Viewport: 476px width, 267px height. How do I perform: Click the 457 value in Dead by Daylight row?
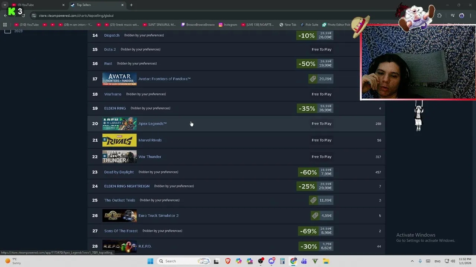tap(378, 172)
